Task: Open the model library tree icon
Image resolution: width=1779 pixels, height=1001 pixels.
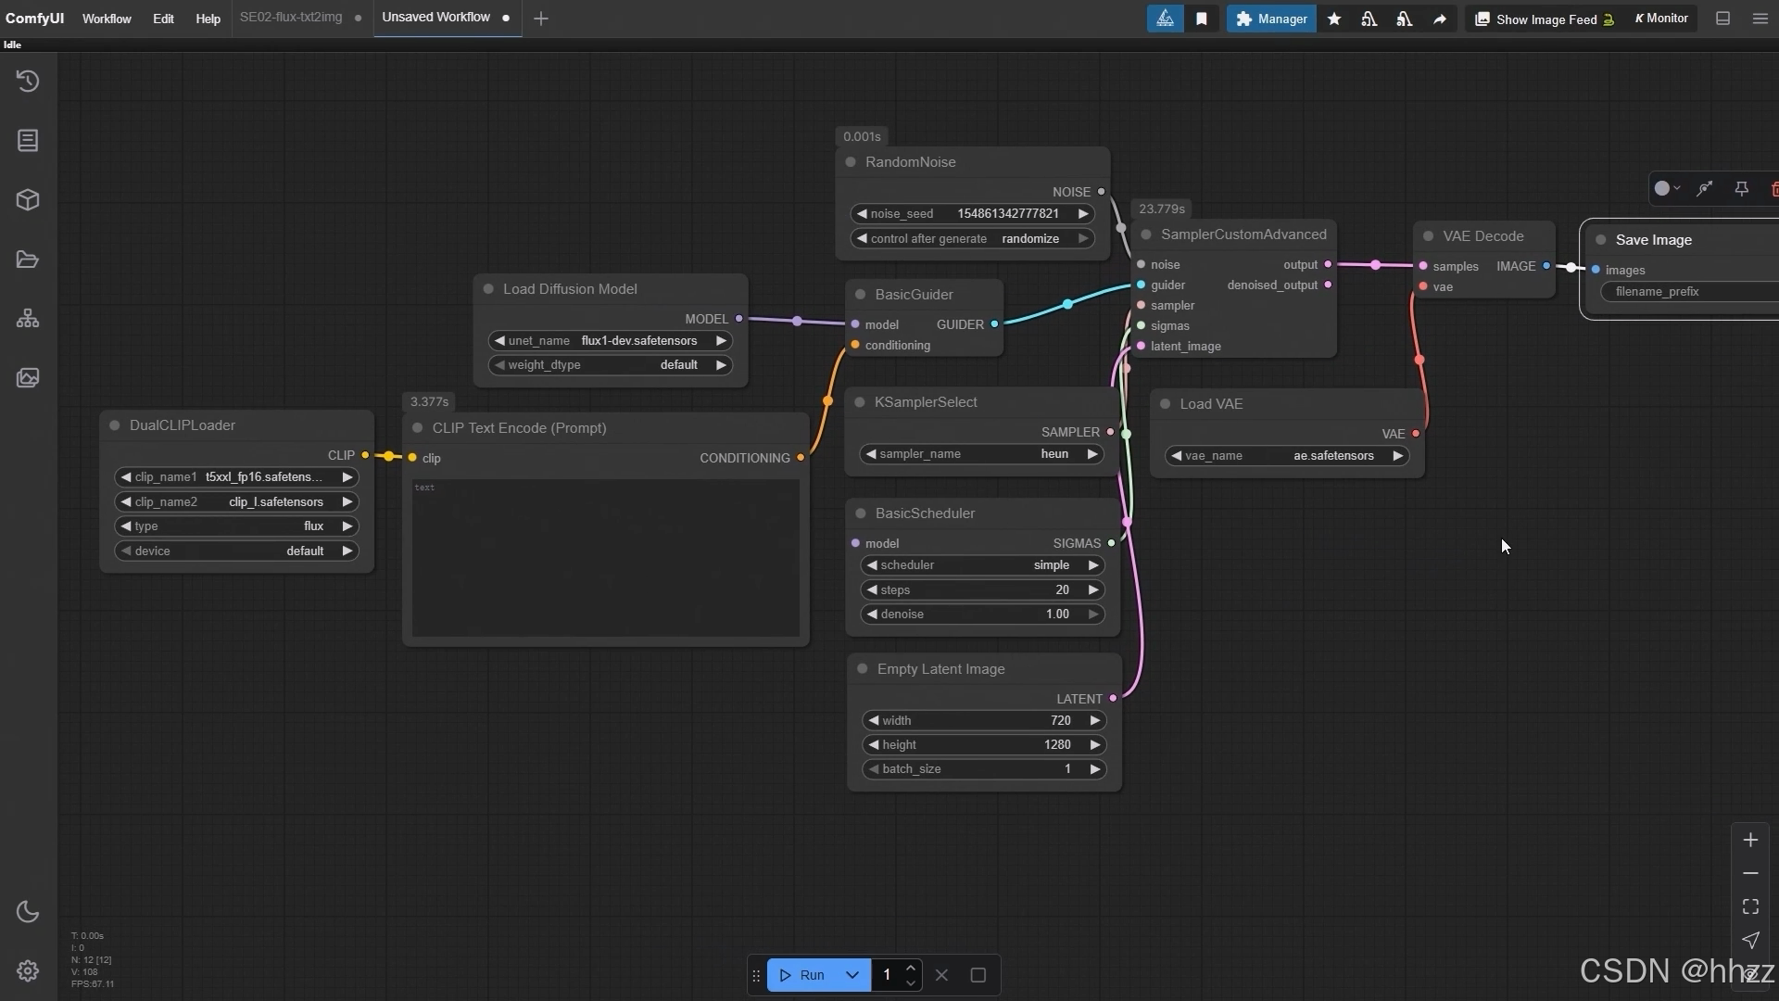Action: [28, 319]
